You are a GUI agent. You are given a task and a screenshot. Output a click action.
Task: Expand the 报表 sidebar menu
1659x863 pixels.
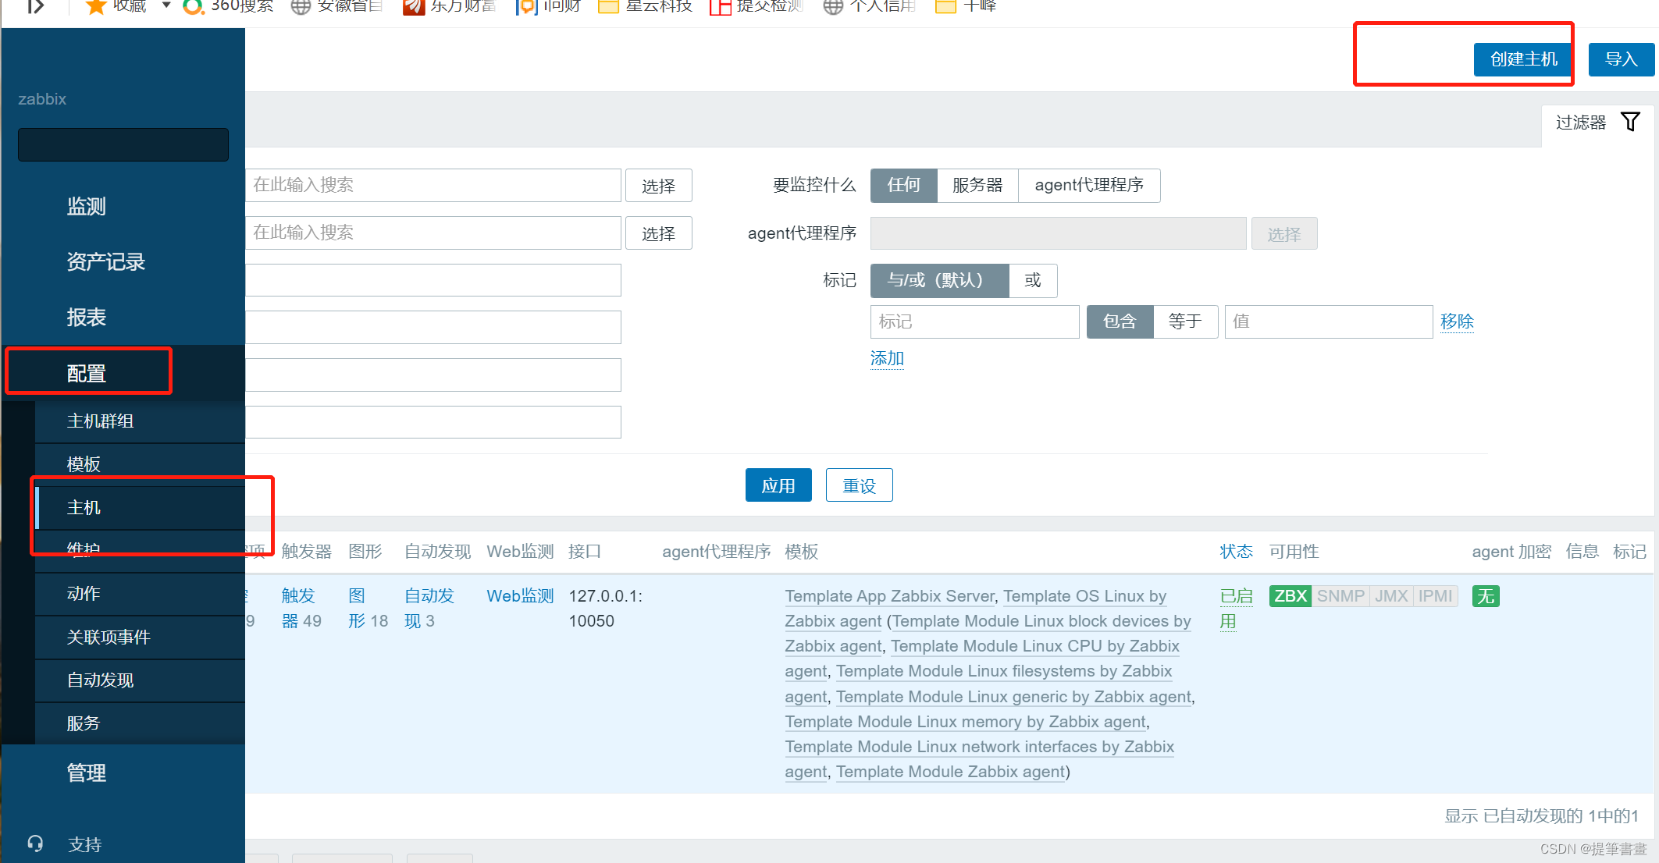86,318
